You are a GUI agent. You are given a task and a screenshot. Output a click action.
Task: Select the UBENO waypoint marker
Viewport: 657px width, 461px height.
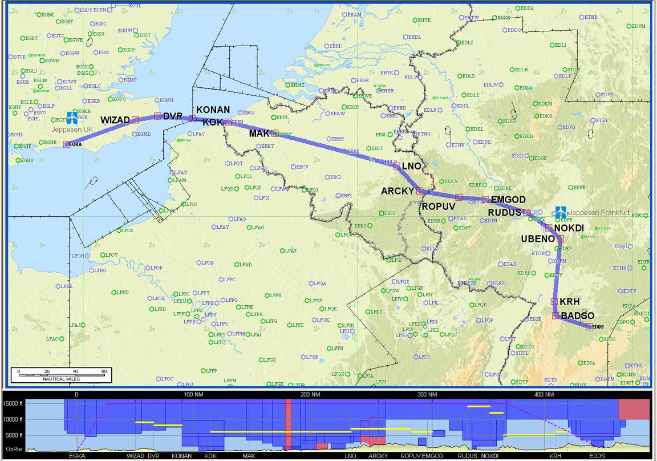(x=560, y=239)
